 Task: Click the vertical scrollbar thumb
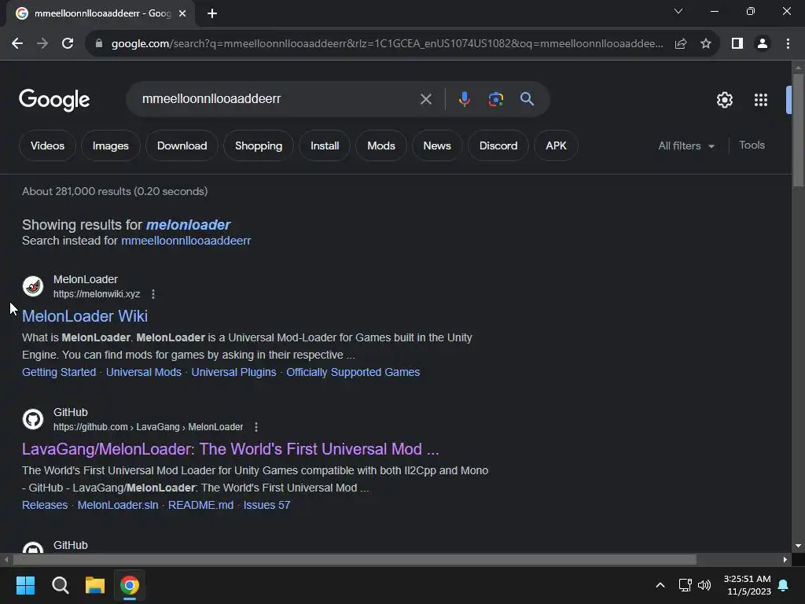(798, 130)
